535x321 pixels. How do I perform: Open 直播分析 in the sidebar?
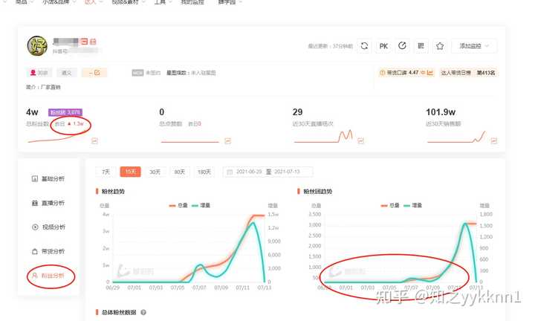(x=48, y=203)
